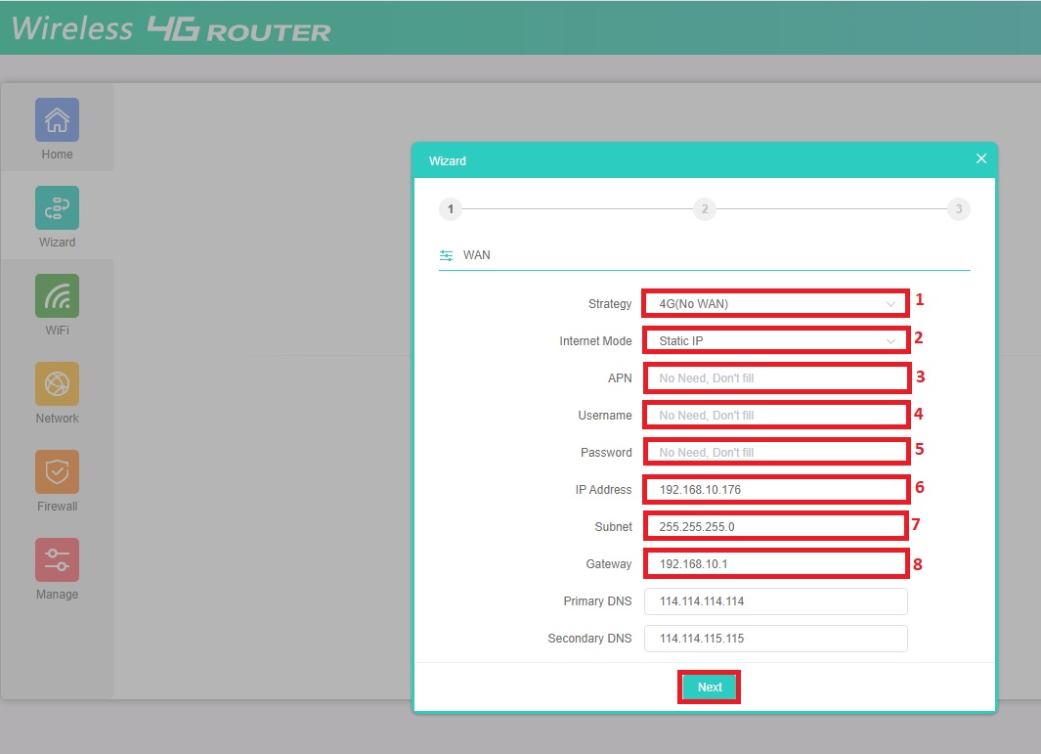Select the Secondary DNS field
Image resolution: width=1041 pixels, height=754 pixels.
click(x=776, y=639)
